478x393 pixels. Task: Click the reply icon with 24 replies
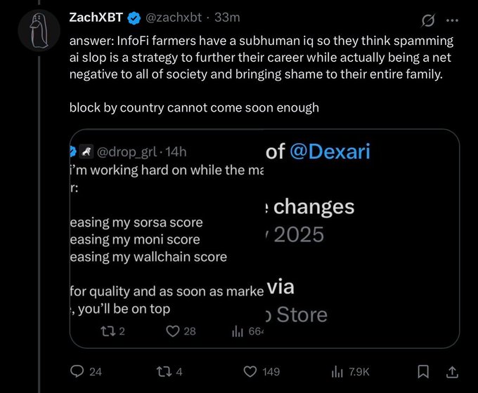pyautogui.click(x=77, y=371)
